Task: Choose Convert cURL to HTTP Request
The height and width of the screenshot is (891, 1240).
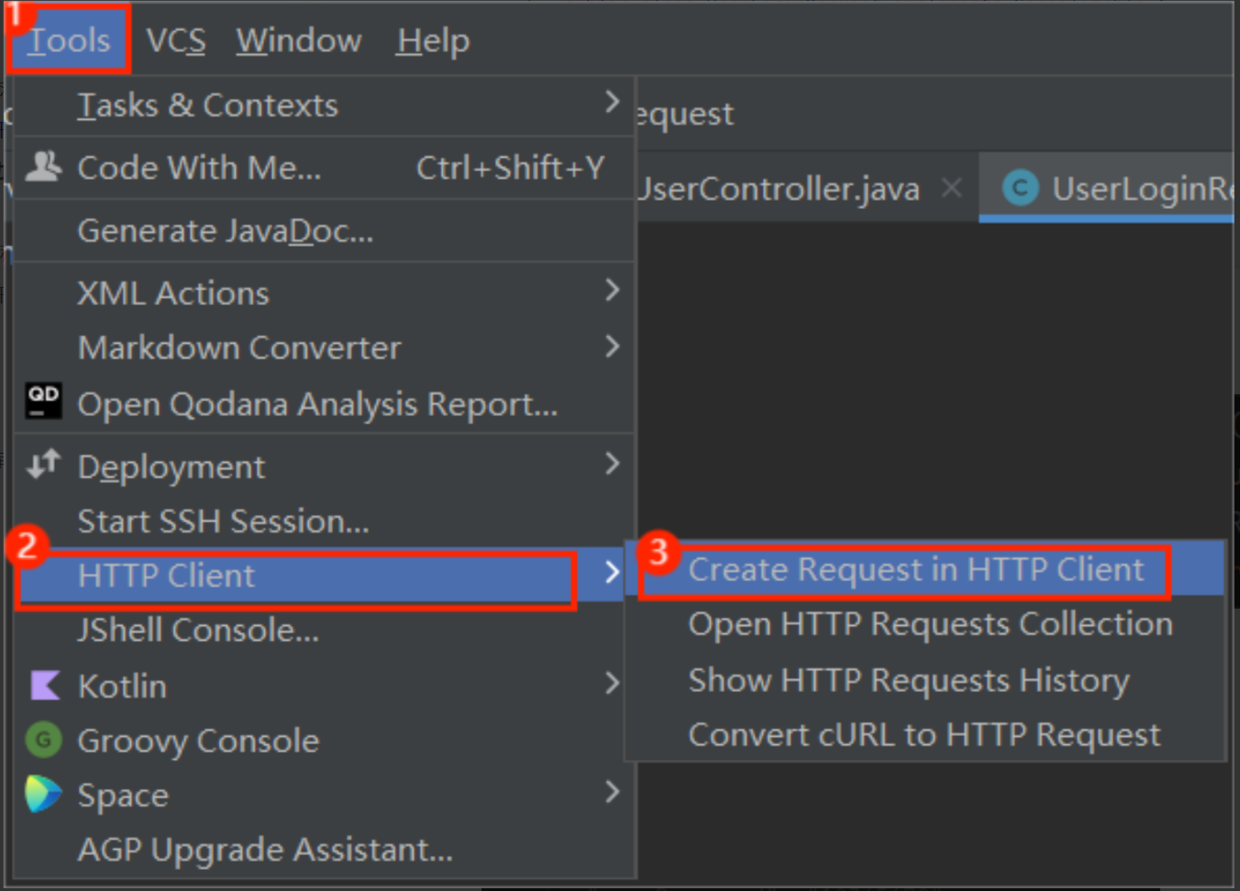Action: tap(924, 735)
